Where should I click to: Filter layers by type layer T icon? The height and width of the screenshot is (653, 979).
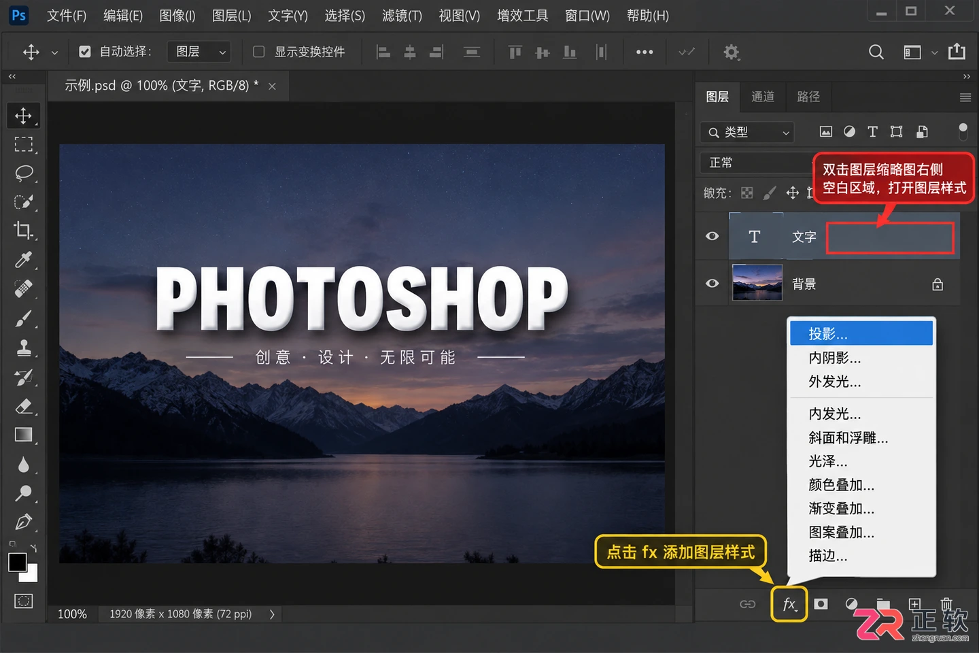(x=873, y=132)
